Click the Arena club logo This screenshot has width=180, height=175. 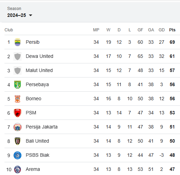tap(18, 169)
